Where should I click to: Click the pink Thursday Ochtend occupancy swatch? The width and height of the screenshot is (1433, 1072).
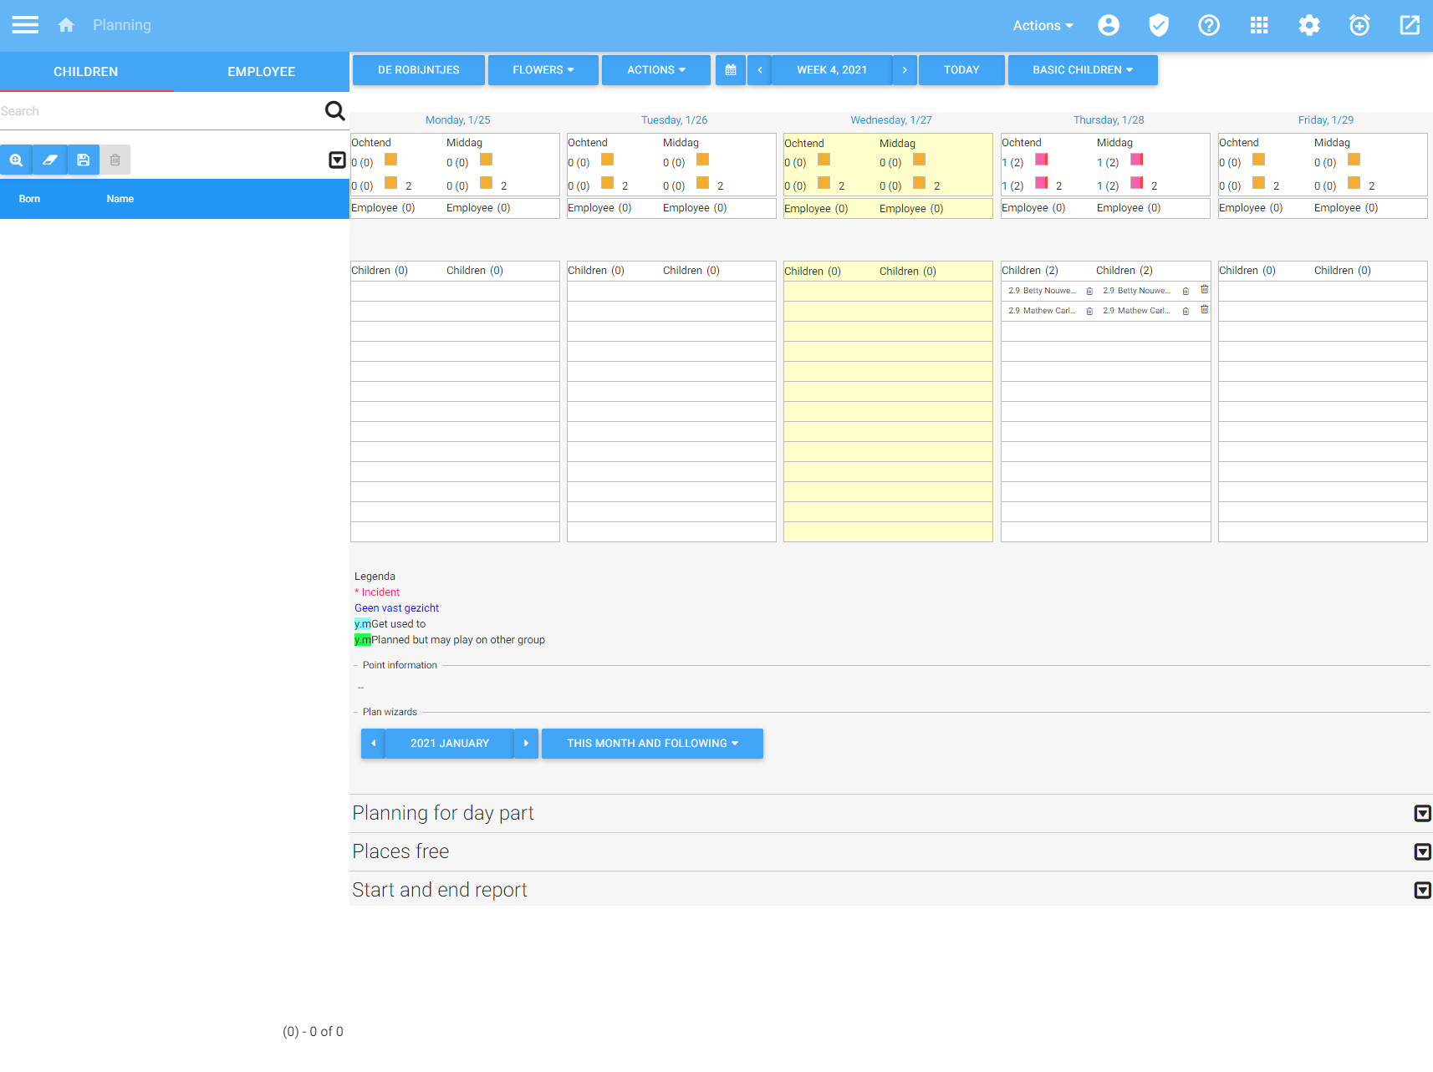[x=1042, y=160]
